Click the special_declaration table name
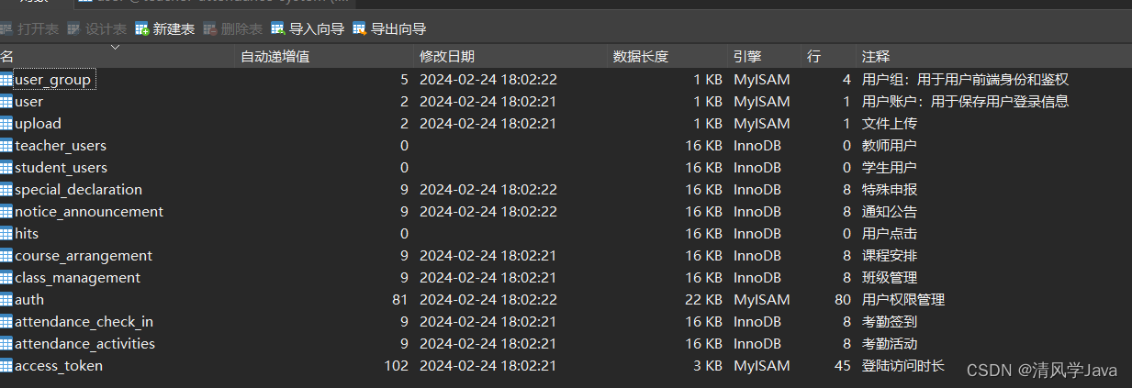This screenshot has width=1132, height=388. (78, 190)
